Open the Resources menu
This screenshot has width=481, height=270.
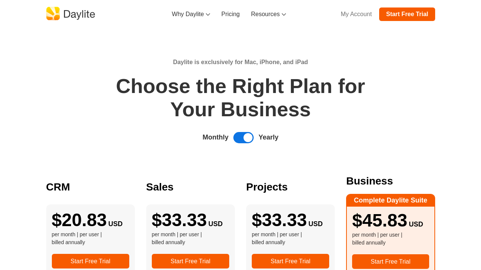265,14
